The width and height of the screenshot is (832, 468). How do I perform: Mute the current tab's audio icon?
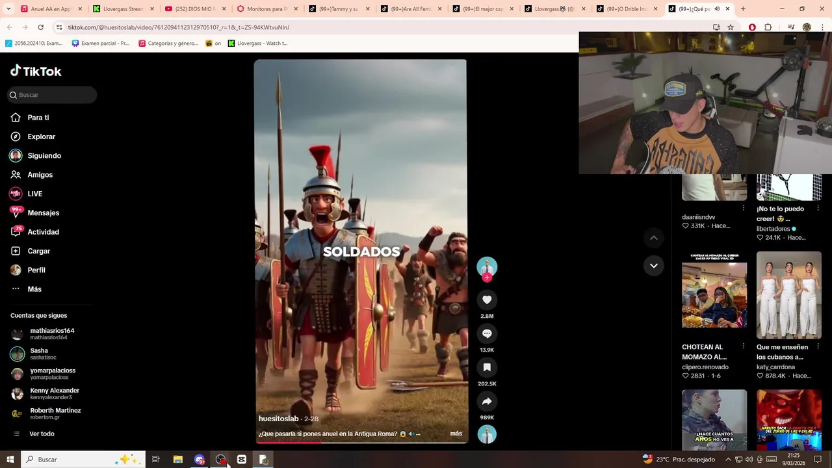click(x=717, y=9)
